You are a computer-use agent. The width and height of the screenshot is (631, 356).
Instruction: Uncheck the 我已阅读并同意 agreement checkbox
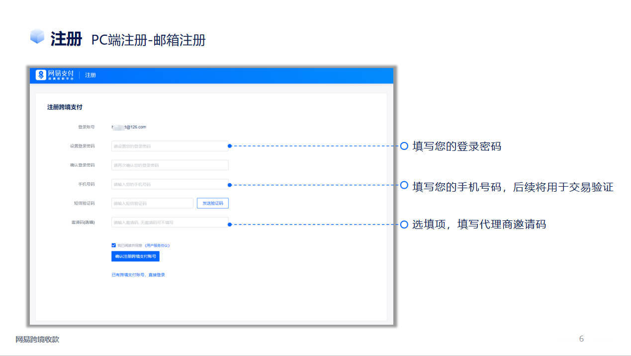click(x=113, y=245)
